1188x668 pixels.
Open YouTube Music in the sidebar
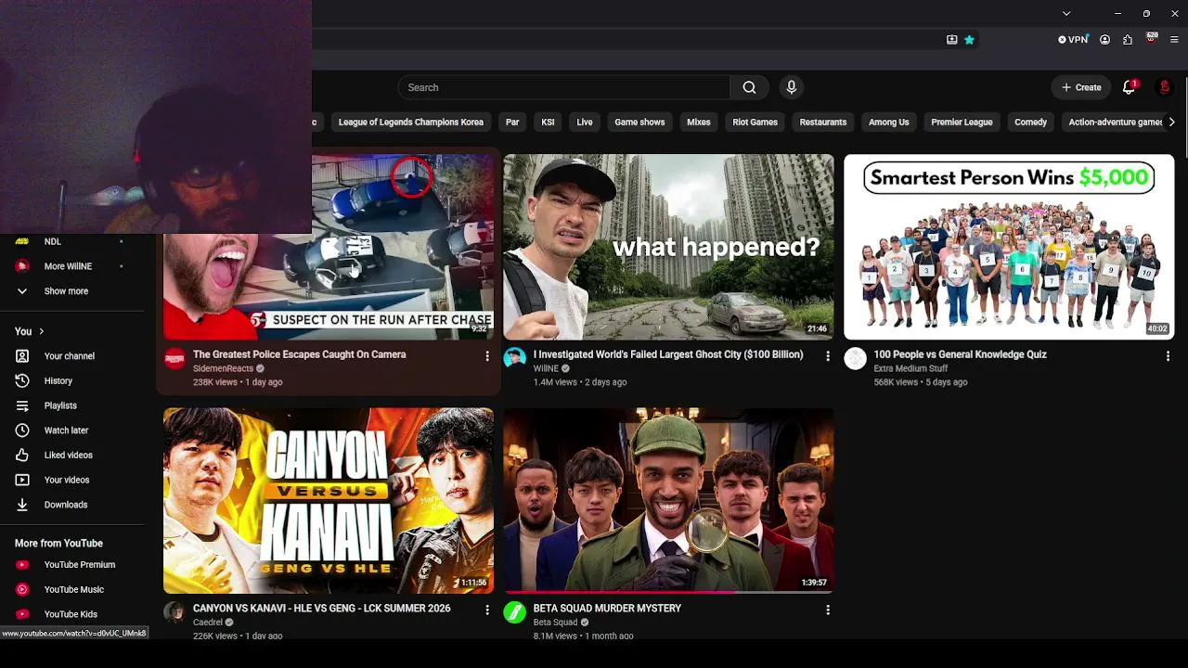(x=72, y=589)
